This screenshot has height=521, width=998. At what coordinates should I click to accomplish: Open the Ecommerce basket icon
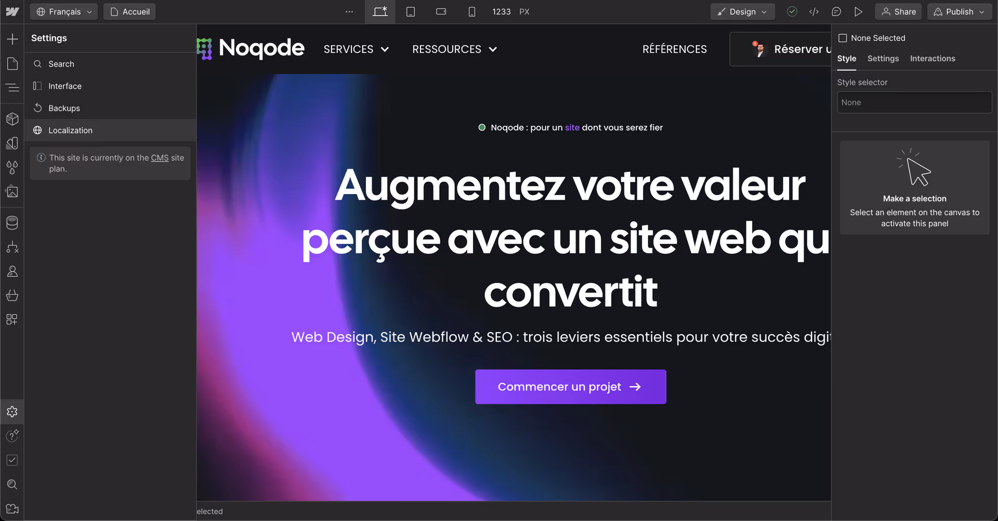click(12, 295)
